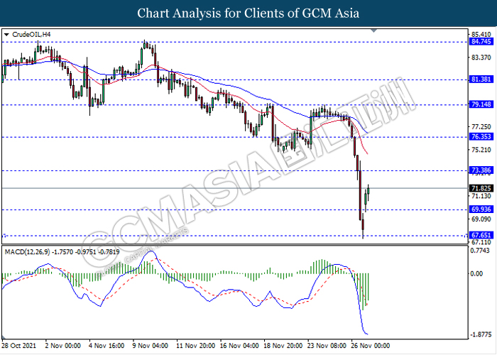Click the CrudeOIL,H4 symbol label
The height and width of the screenshot is (355, 497).
[31, 35]
